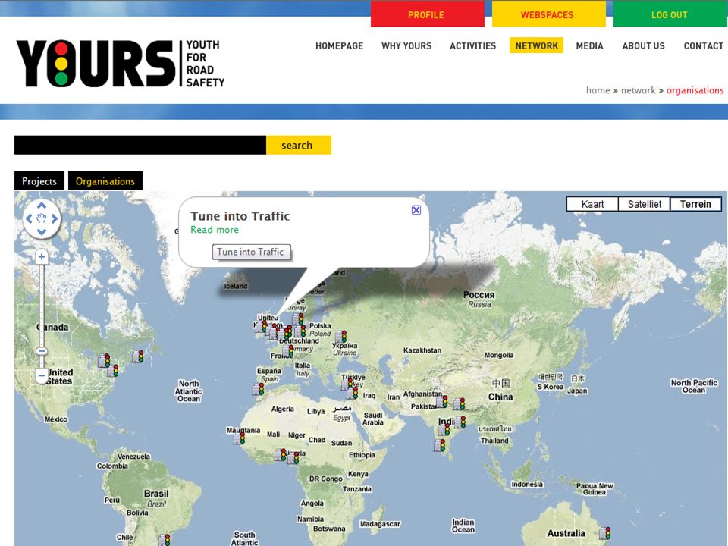Click the Brasil map label
Screen dimensions: 728x546
point(156,494)
